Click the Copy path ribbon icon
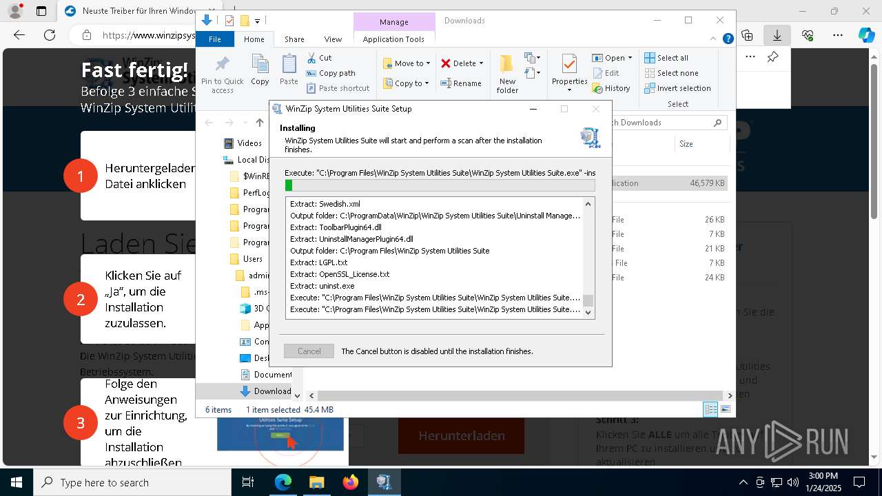Screen dimensions: 882x496 (311, 73)
